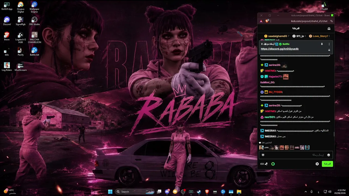Viewport: 349px width, 196px height.
Task: Open the Brave Rewards triangle icon
Action: (x=261, y=21)
